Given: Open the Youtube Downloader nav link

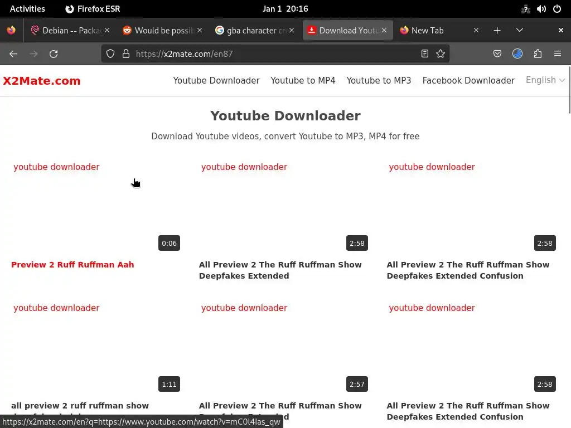Looking at the screenshot, I should point(216,80).
